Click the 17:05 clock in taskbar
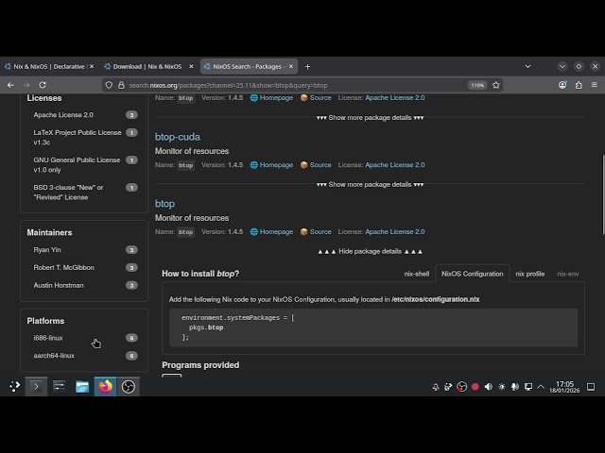The height and width of the screenshot is (453, 605). coord(564,387)
